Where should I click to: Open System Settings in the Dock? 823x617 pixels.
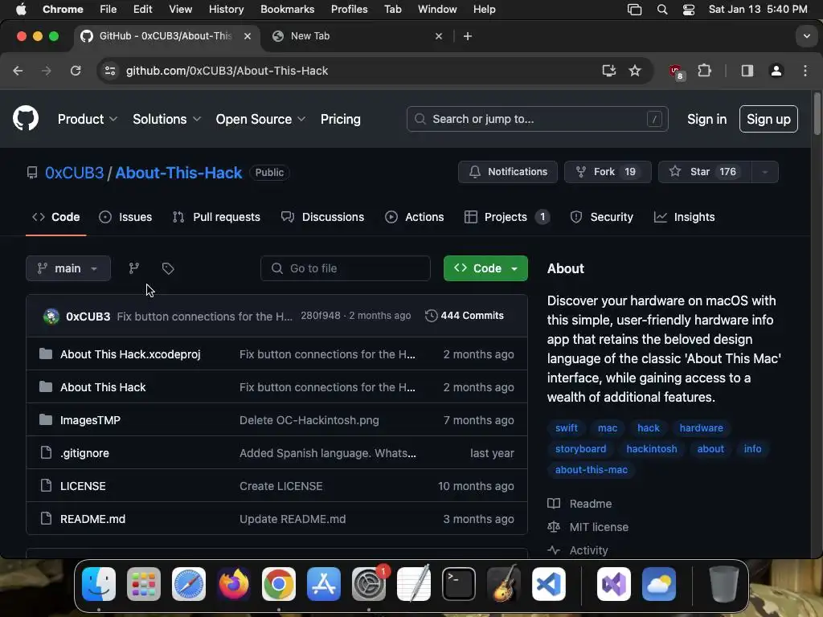(369, 584)
